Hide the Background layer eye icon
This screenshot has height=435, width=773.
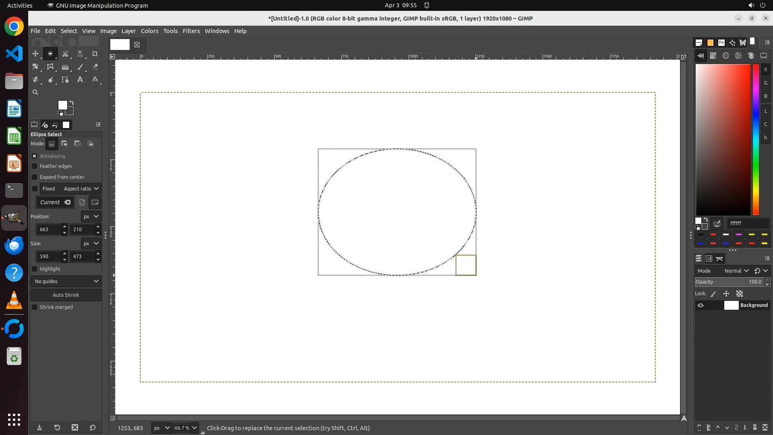[701, 305]
